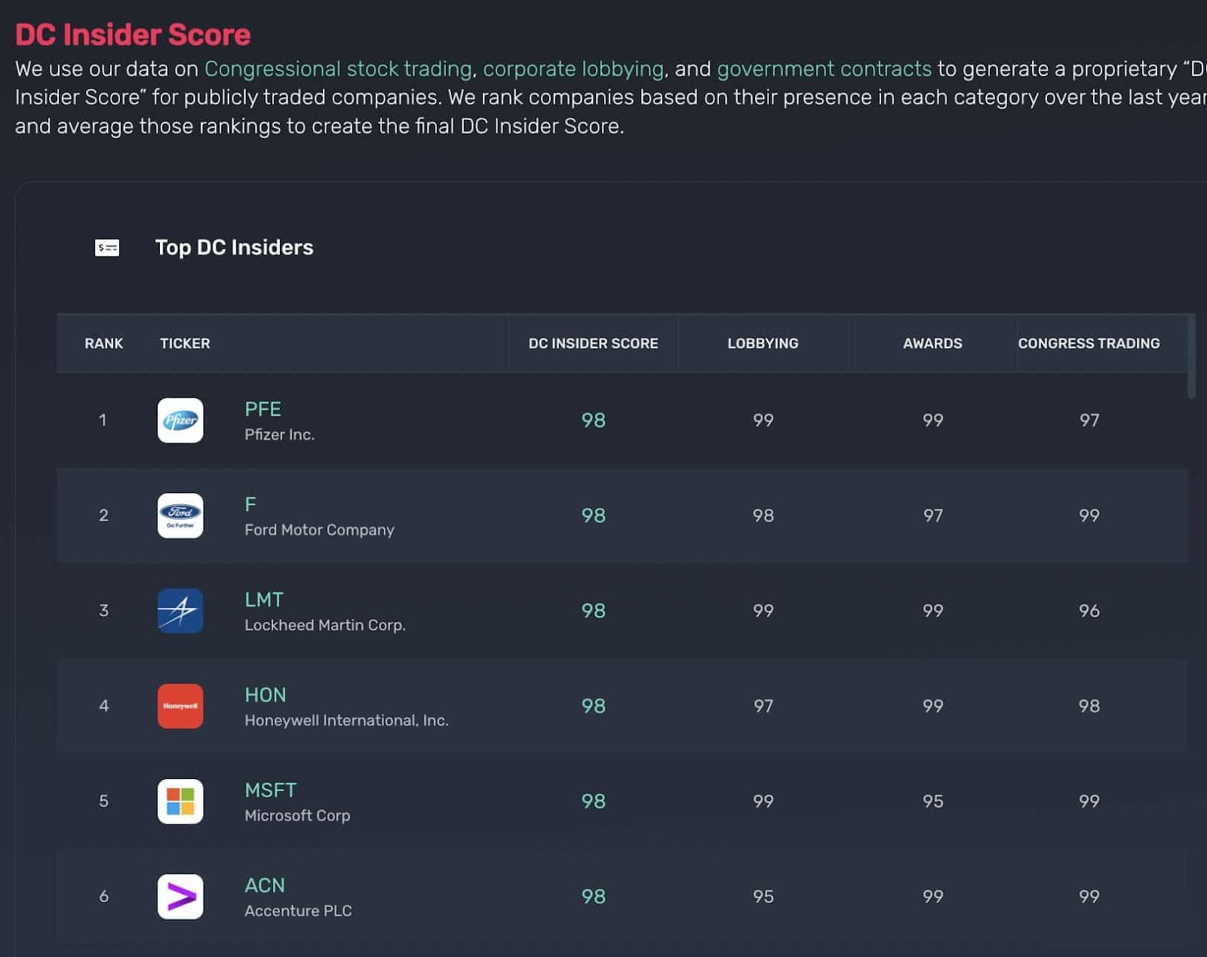1207x957 pixels.
Task: Click the Ford logo icon
Action: [180, 516]
